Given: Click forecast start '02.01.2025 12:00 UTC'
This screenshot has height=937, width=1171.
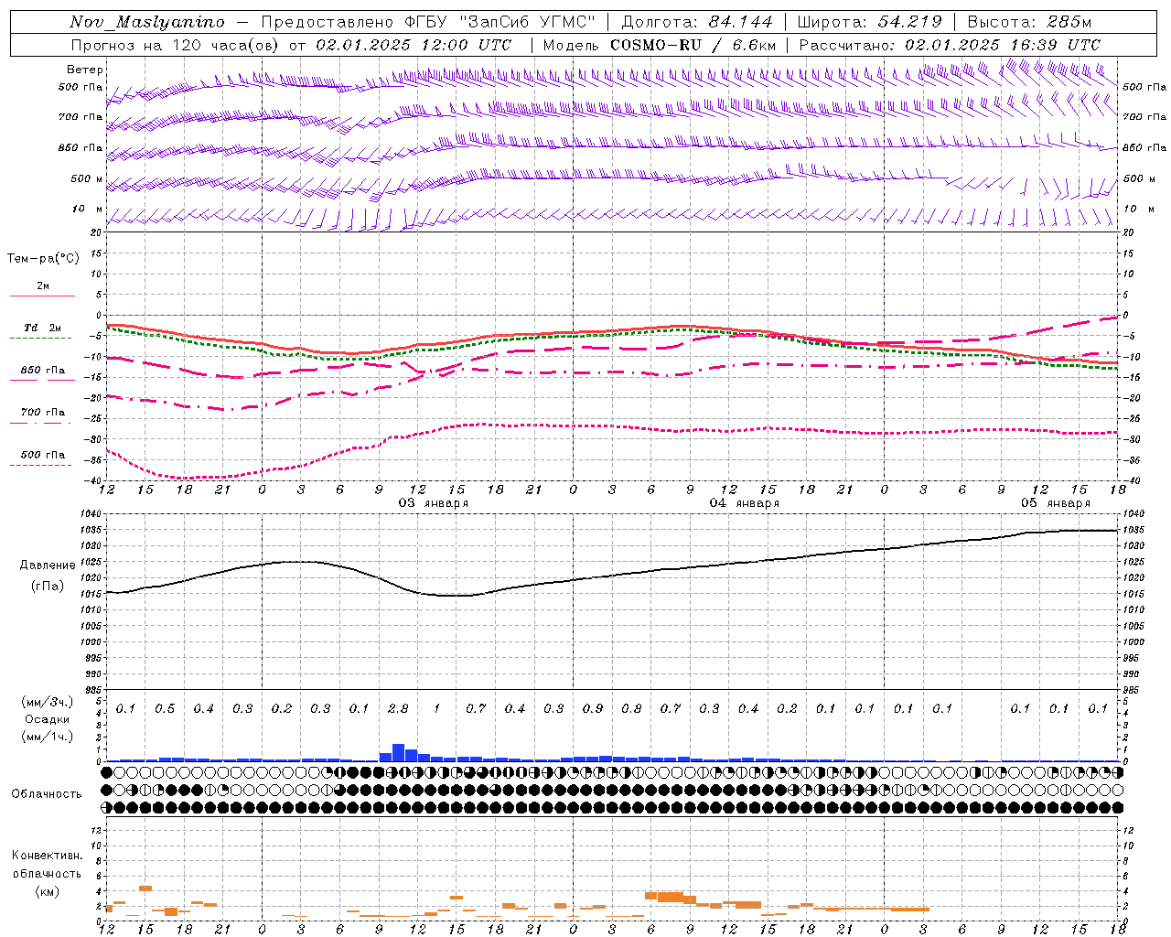Looking at the screenshot, I should tap(414, 45).
